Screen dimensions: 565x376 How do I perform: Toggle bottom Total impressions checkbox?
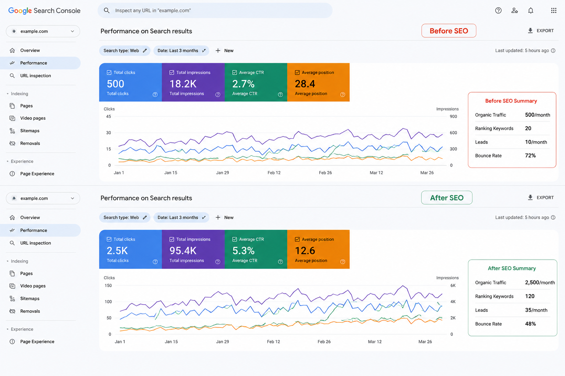(172, 239)
